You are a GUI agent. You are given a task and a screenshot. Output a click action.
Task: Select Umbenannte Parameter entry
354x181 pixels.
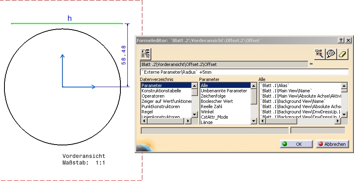coord(225,91)
